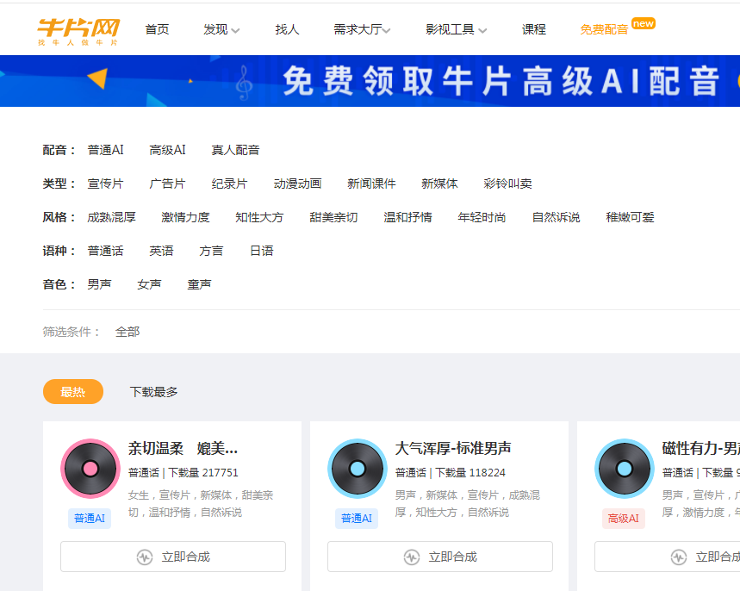Choose 稚嫩可爱 style filter
The width and height of the screenshot is (740, 591).
[x=630, y=217]
